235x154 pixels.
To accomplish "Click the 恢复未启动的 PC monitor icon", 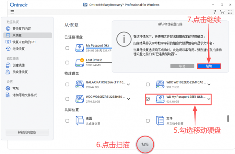I will click(x=8, y=42).
